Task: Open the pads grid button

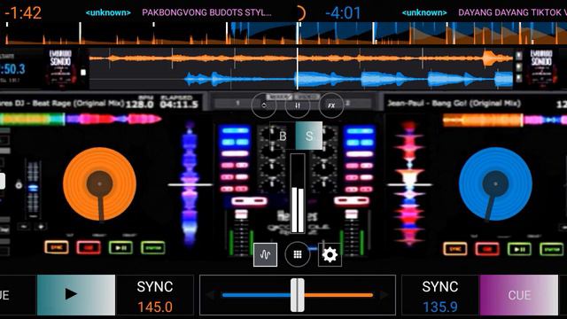Action: [x=298, y=254]
